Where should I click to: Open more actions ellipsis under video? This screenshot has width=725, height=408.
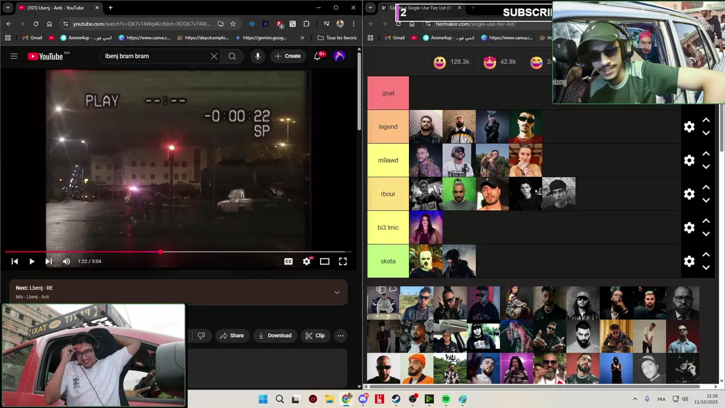pos(340,335)
